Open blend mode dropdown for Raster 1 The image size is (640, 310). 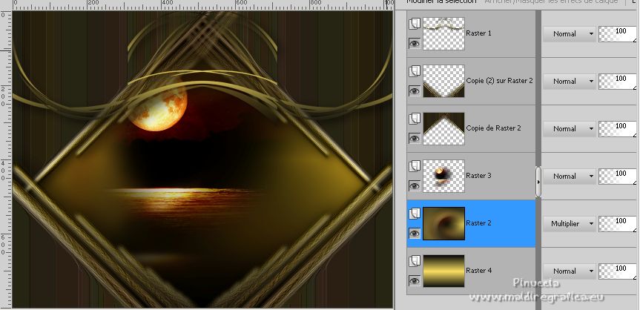coord(569,34)
